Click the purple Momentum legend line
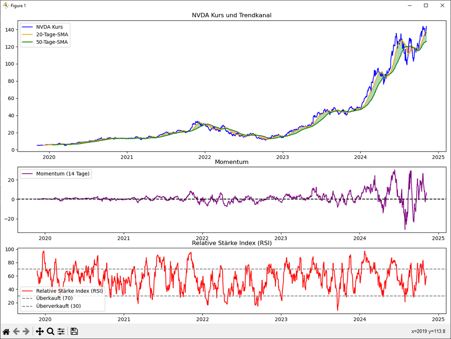The height and width of the screenshot is (339, 451). (28, 174)
